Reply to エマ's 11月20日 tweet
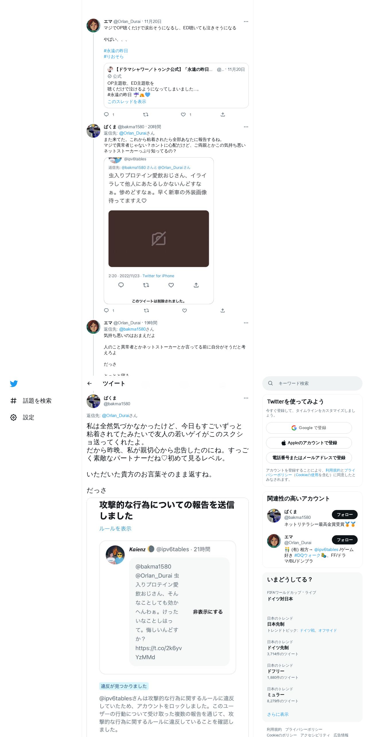 point(106,115)
